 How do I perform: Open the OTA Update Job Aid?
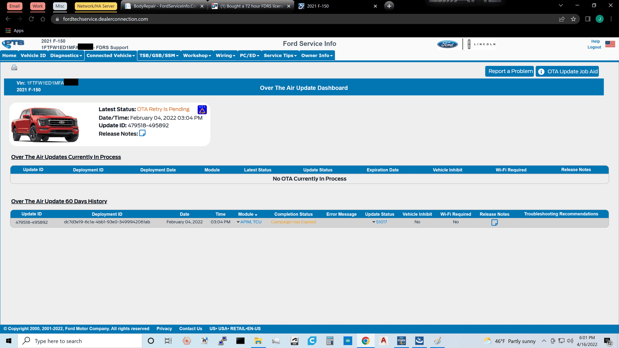567,71
